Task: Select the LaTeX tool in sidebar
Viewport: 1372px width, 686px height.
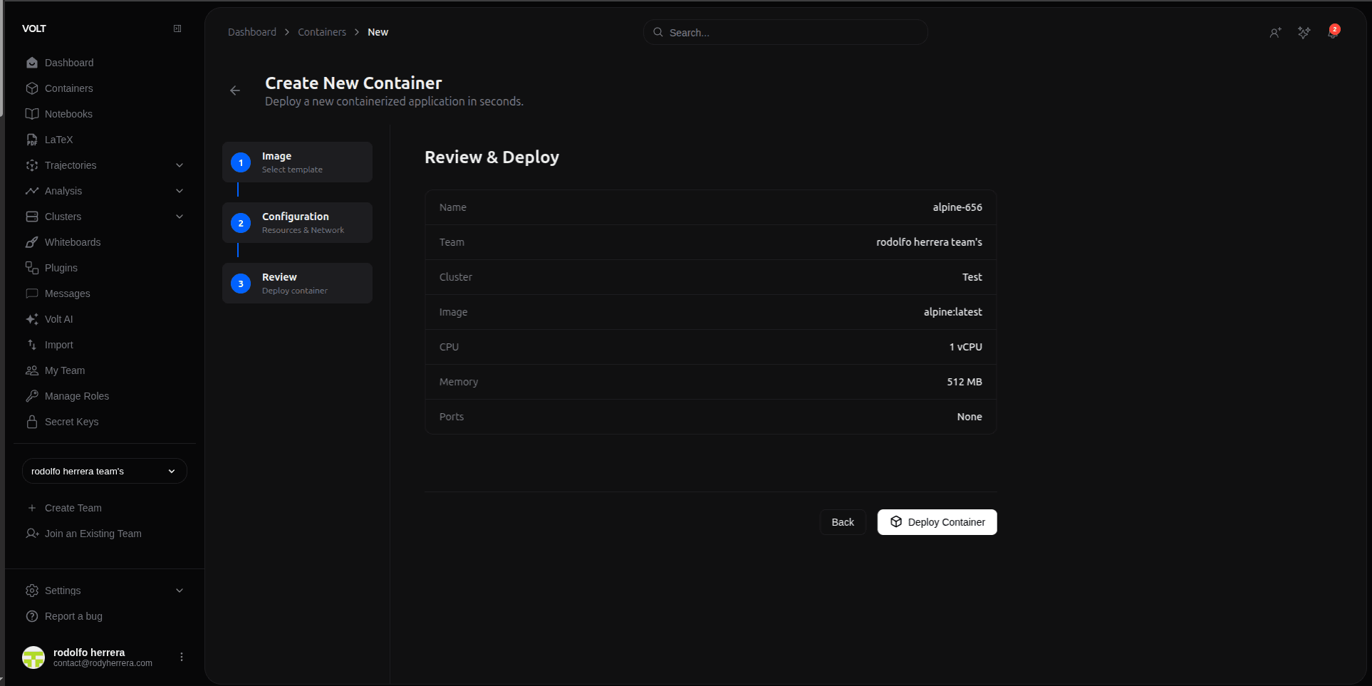Action: pos(58,140)
